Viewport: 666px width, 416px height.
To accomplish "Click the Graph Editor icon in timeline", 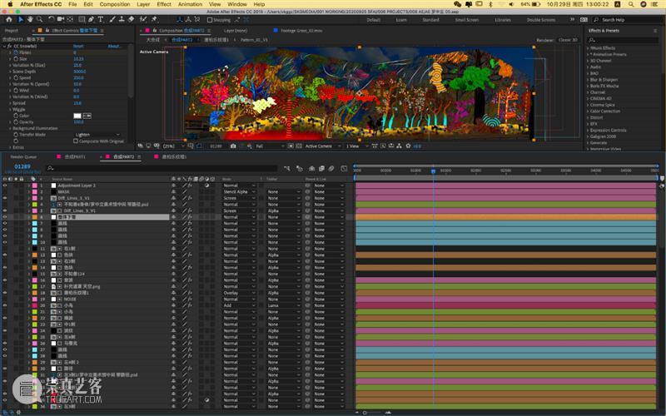I will tap(344, 169).
